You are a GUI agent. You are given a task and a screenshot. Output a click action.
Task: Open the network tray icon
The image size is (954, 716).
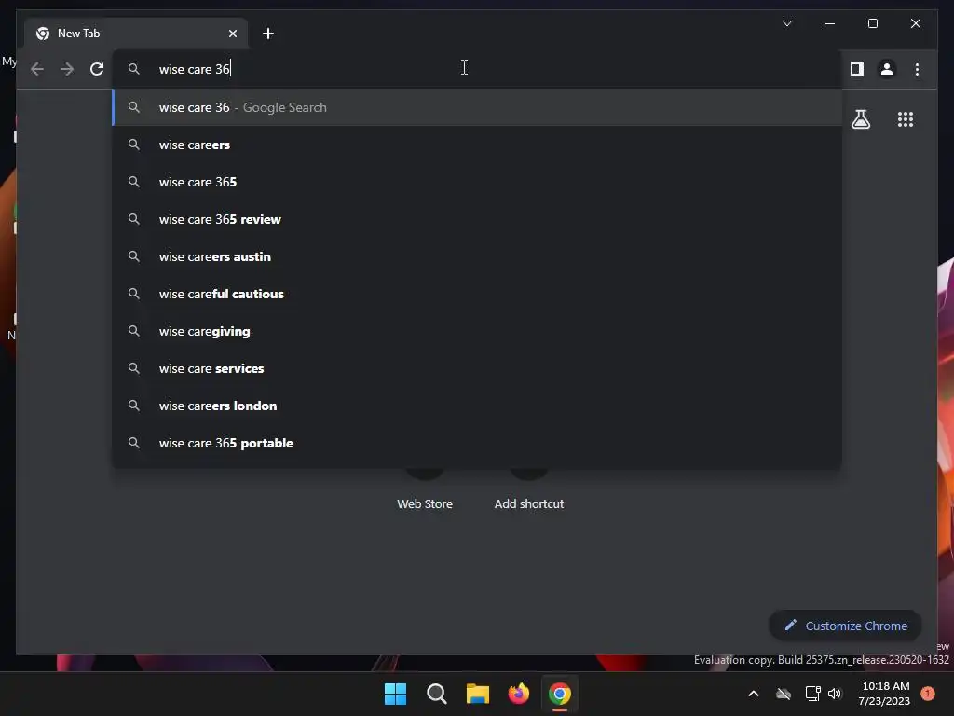812,694
